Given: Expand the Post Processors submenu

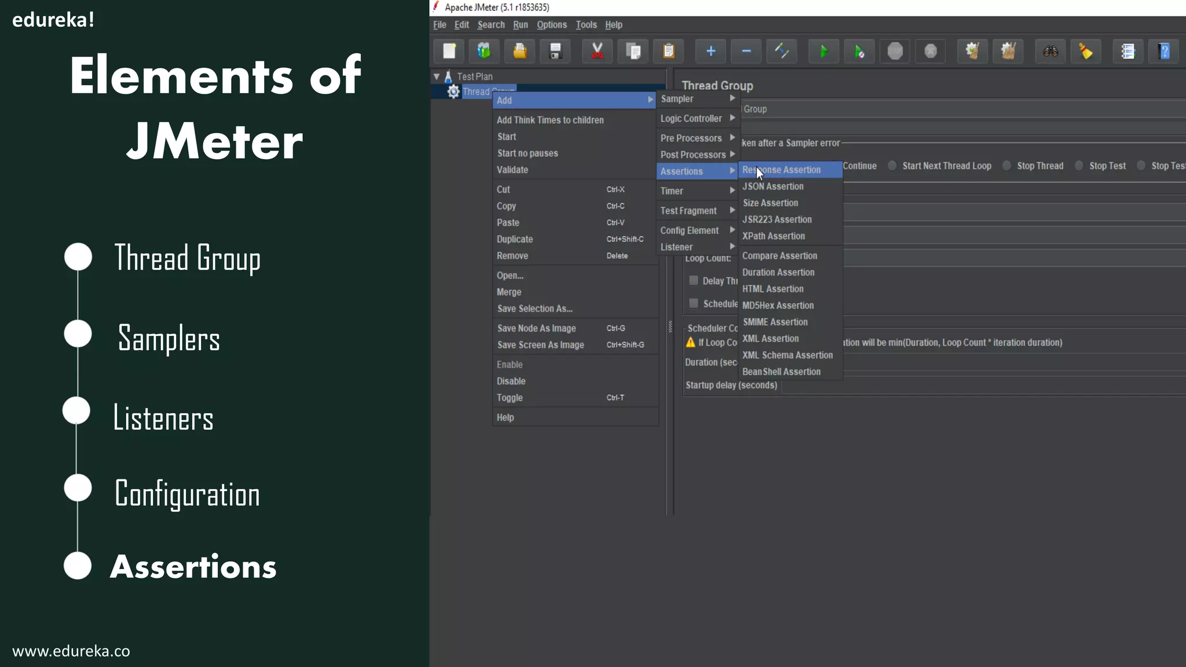Looking at the screenshot, I should click(698, 155).
